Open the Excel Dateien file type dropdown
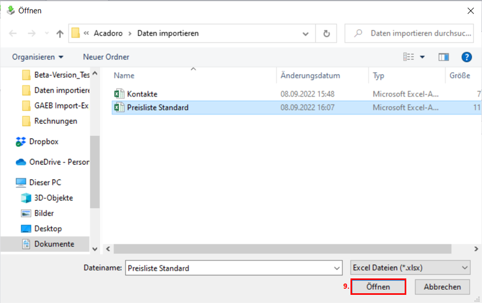Image resolution: width=482 pixels, height=303 pixels. pyautogui.click(x=410, y=268)
